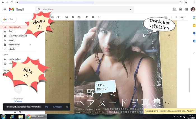Apply a label to message
The image size is (196, 119).
click(x=93, y=17)
